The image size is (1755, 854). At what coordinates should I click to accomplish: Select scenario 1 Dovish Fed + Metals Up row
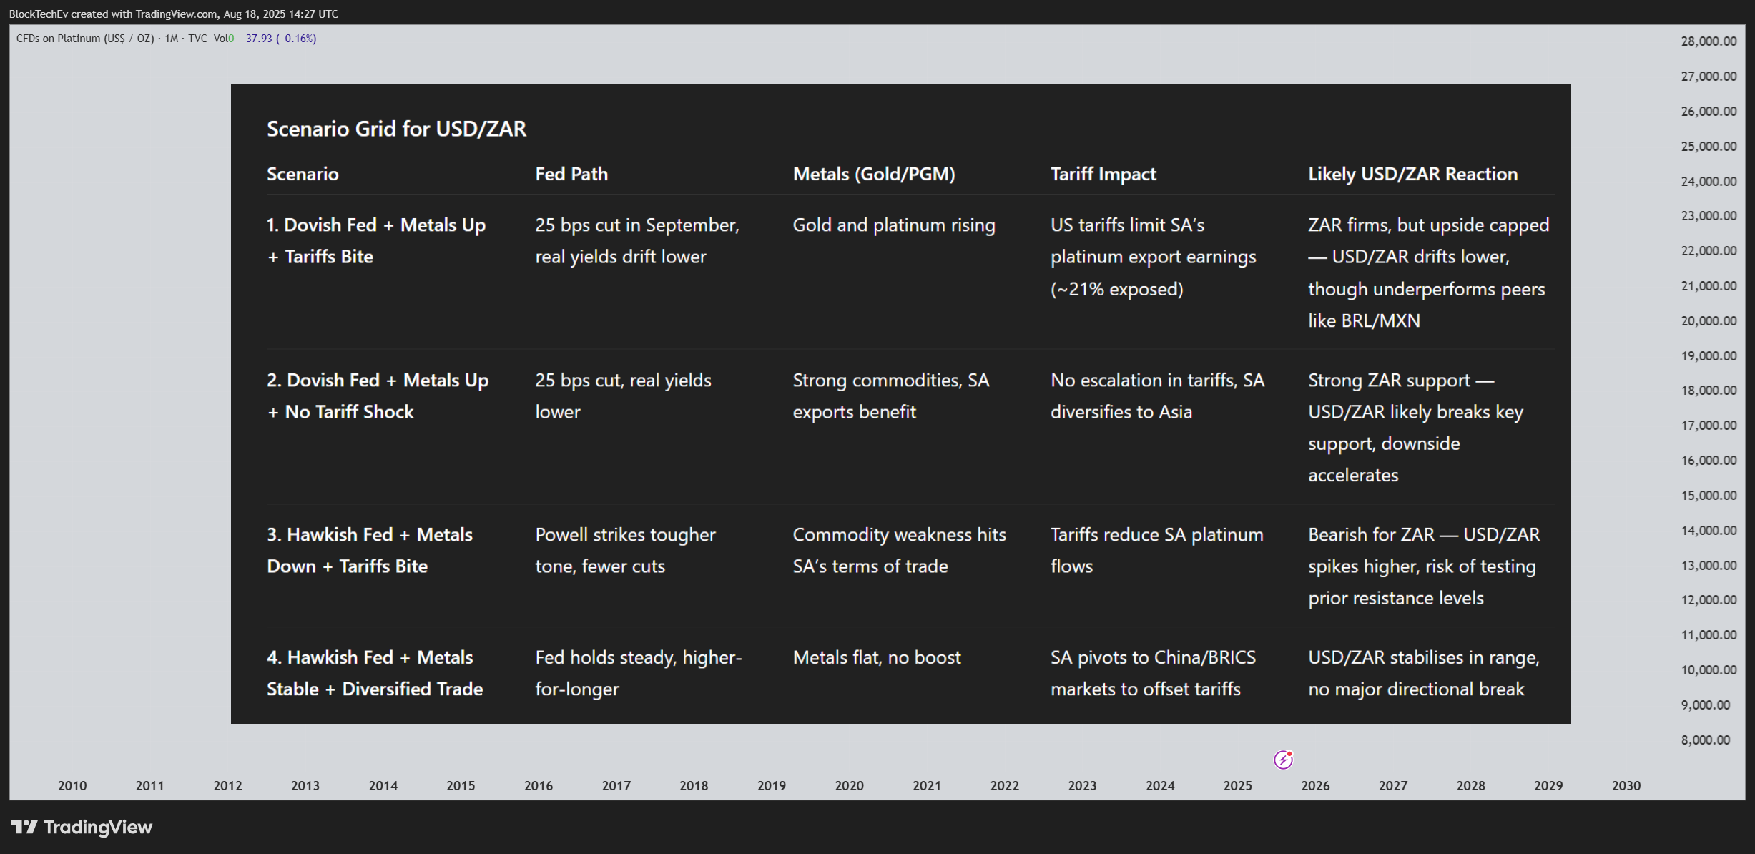click(910, 273)
